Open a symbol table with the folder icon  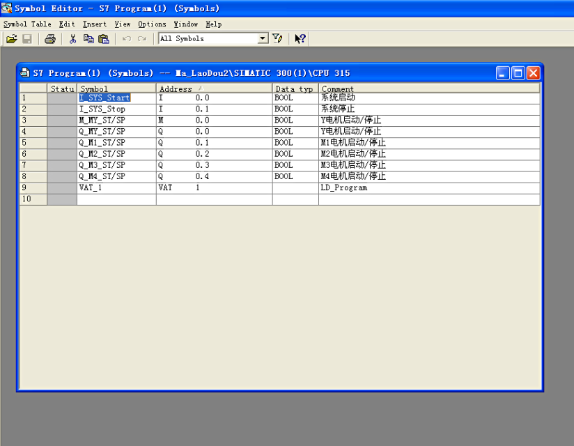[12, 39]
